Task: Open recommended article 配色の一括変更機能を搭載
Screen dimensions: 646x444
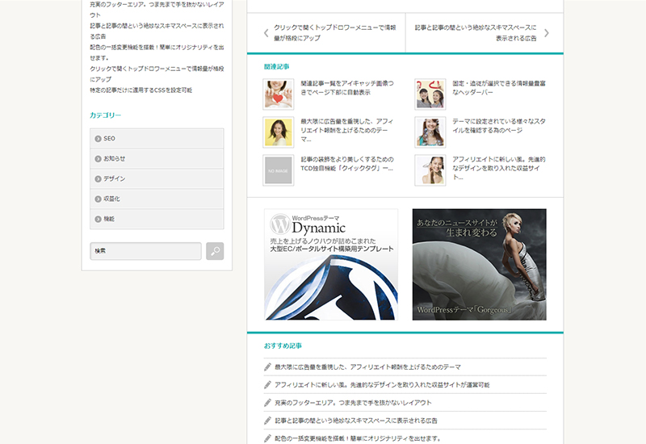Action: click(358, 438)
